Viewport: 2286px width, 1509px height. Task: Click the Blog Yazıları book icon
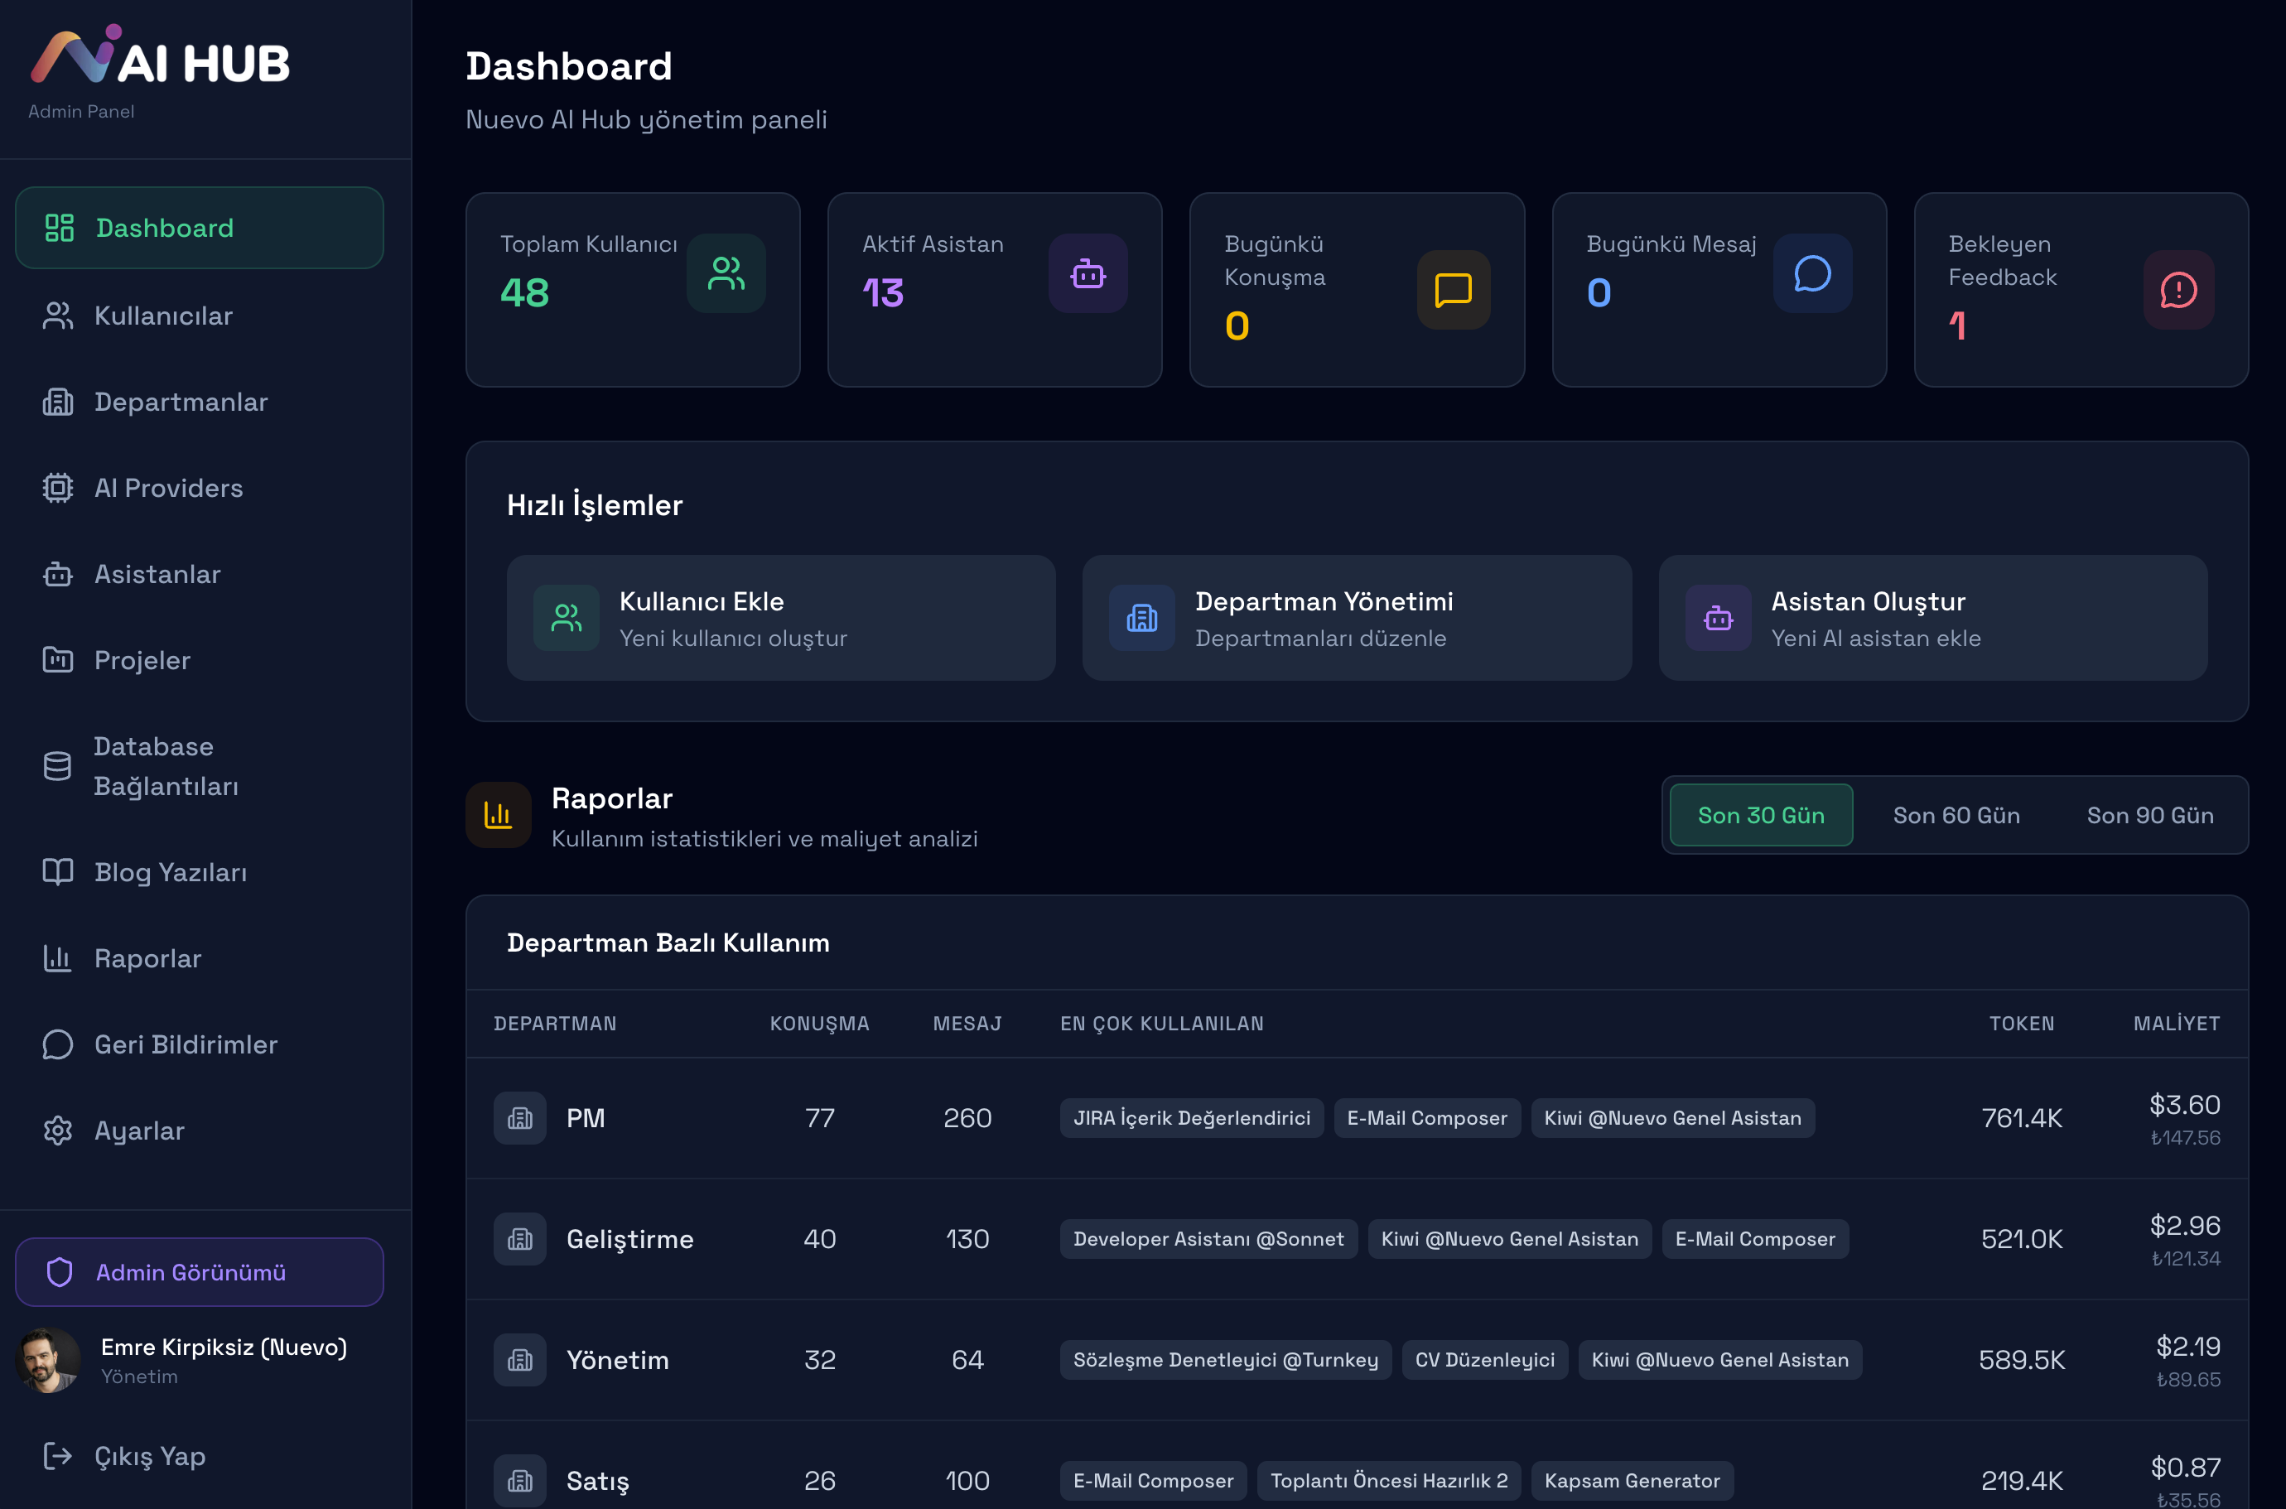pyautogui.click(x=58, y=872)
